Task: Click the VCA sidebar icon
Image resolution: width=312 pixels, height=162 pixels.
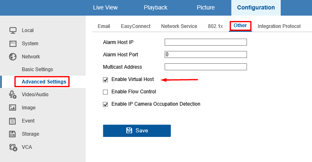Action: (13, 147)
